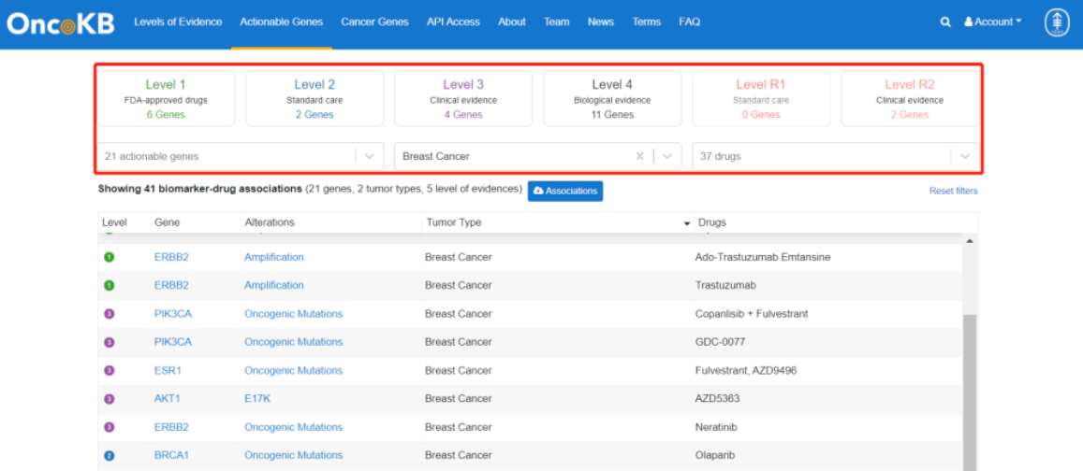Clear the Breast Cancer filter selection
1083x471 pixels.
tap(639, 157)
